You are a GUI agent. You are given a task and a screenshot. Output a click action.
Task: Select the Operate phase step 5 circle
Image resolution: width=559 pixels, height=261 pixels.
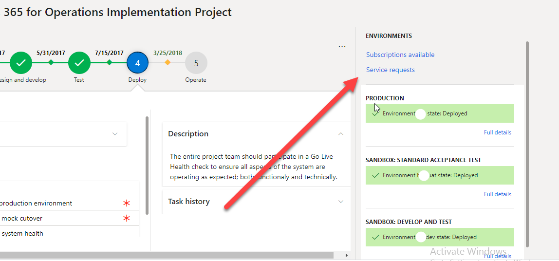point(196,63)
